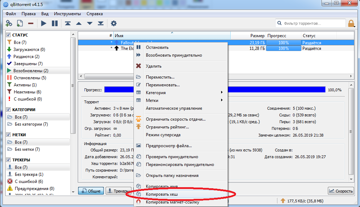The height and width of the screenshot is (207, 360).
Task: Click the Скорость button
Action: click(x=341, y=191)
